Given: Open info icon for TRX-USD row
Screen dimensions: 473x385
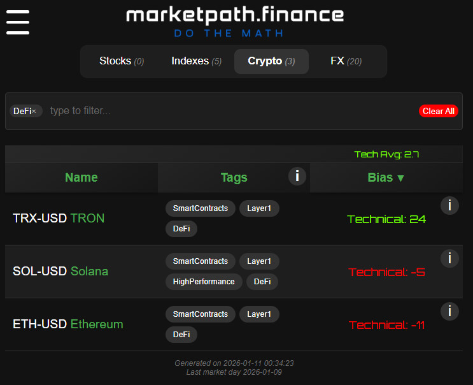Looking at the screenshot, I should click(449, 205).
